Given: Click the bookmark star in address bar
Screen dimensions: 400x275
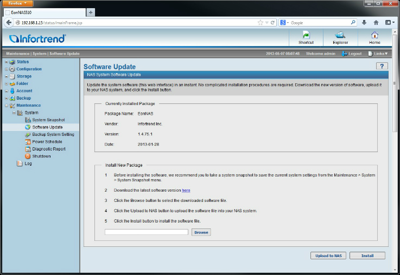Looking at the screenshot, I should coord(260,23).
